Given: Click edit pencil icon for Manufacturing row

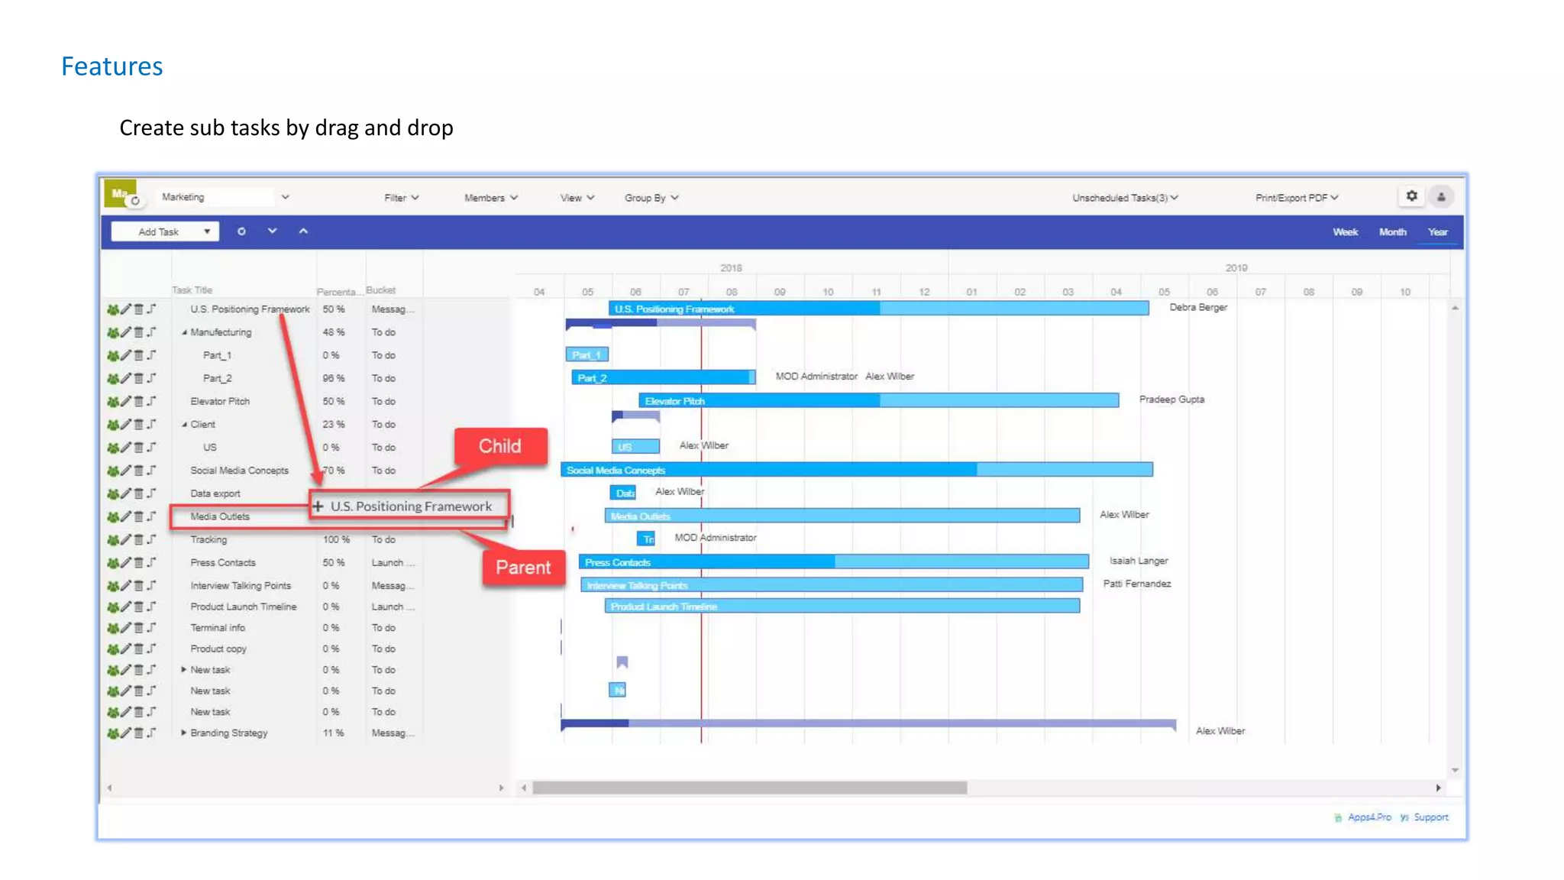Looking at the screenshot, I should point(125,332).
